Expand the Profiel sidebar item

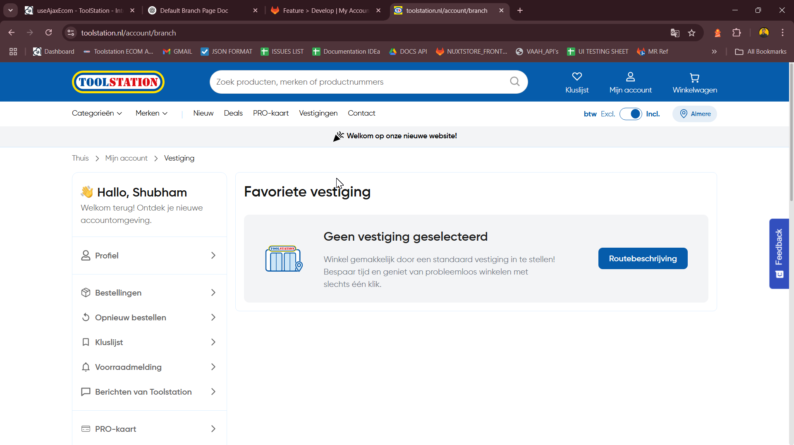pos(149,256)
